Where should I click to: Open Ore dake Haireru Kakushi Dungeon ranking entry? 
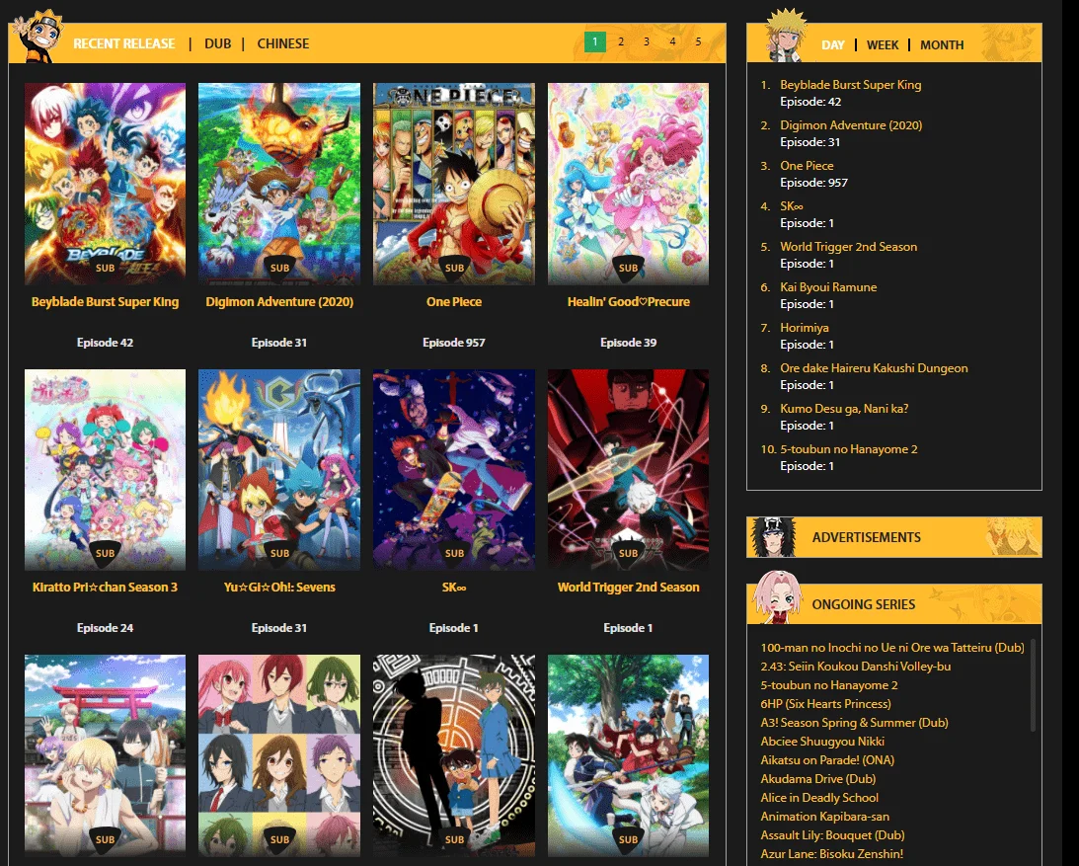coord(874,368)
